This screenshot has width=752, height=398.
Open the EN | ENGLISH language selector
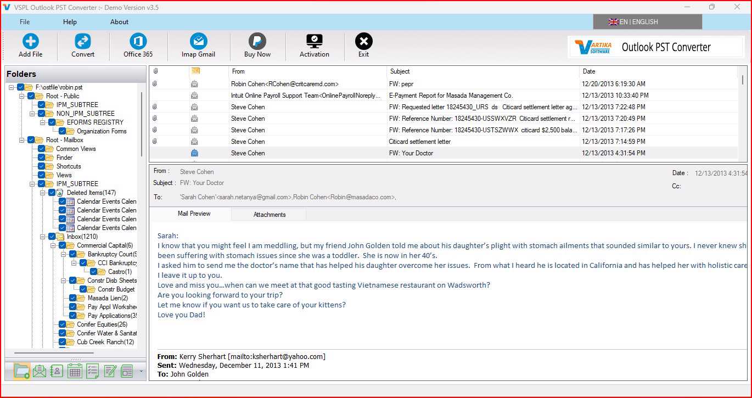point(647,22)
